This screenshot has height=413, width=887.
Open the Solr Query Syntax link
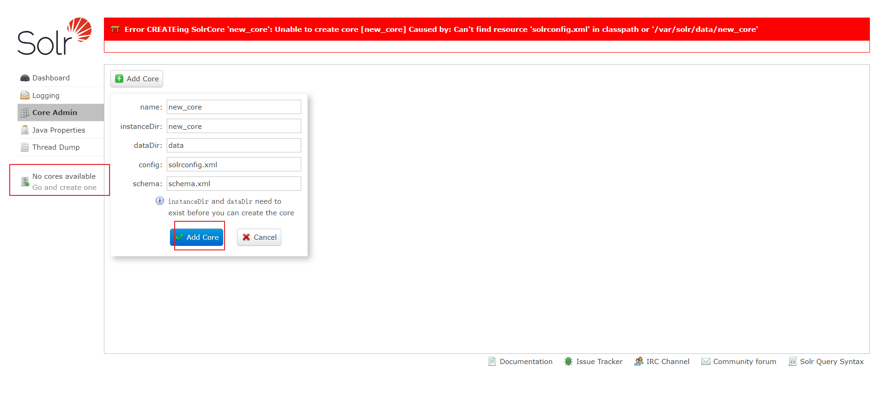826,361
